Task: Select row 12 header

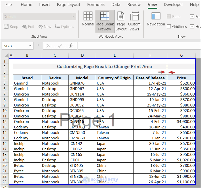Action: [4, 122]
